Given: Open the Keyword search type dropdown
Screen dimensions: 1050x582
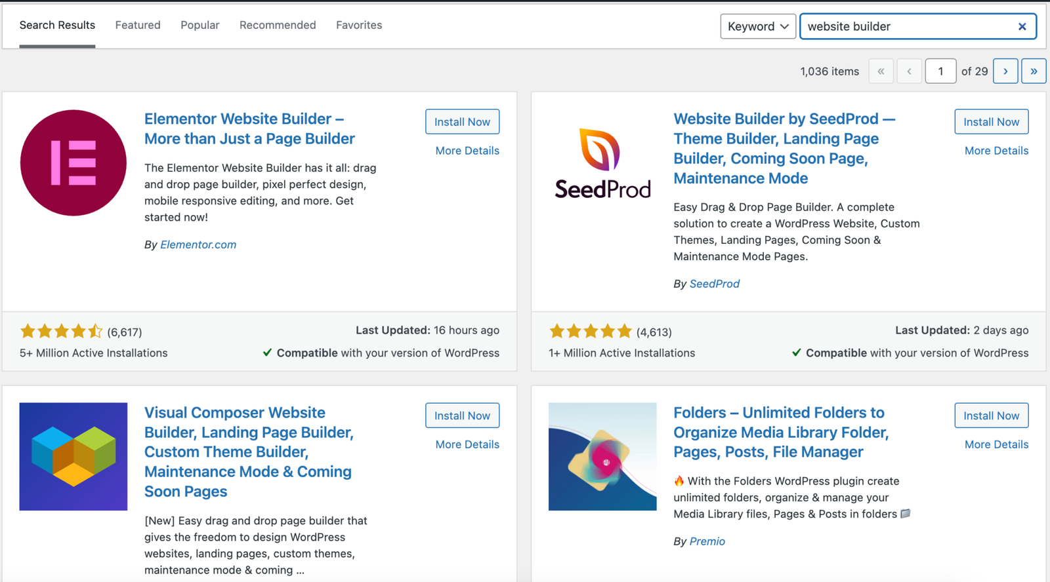Looking at the screenshot, I should (x=758, y=26).
